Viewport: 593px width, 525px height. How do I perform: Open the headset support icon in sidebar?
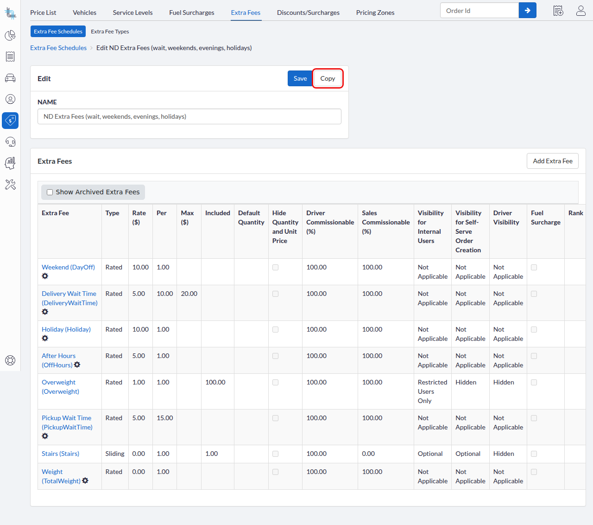point(10,142)
